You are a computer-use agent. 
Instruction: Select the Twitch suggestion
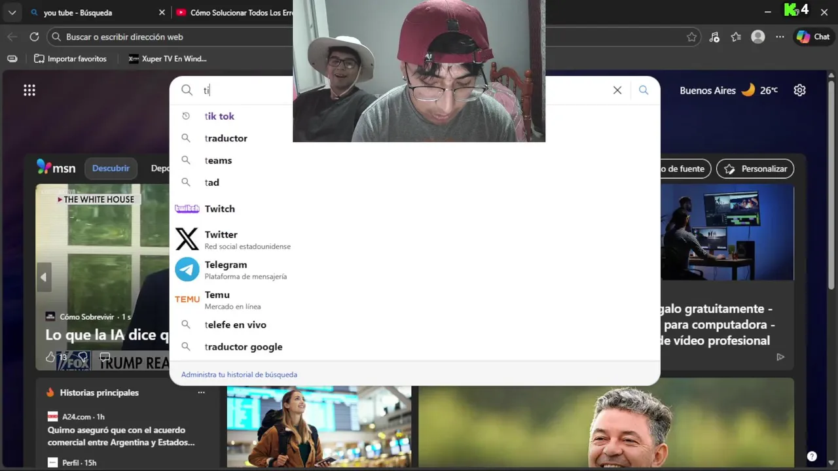[x=414, y=209]
